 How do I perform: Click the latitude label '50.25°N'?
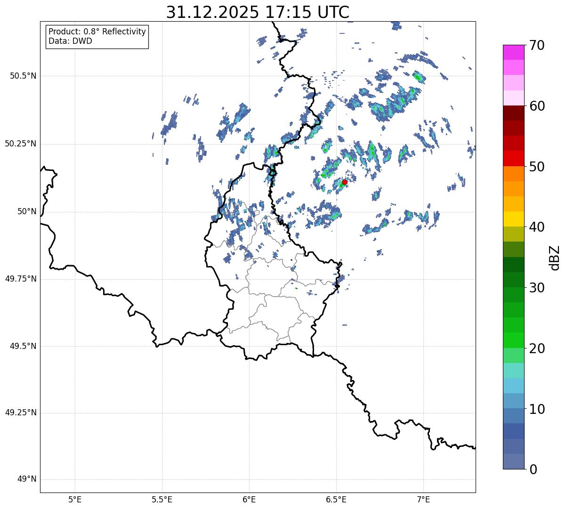[x=21, y=144]
